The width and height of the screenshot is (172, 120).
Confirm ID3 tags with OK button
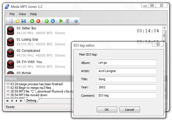[x=107, y=110]
